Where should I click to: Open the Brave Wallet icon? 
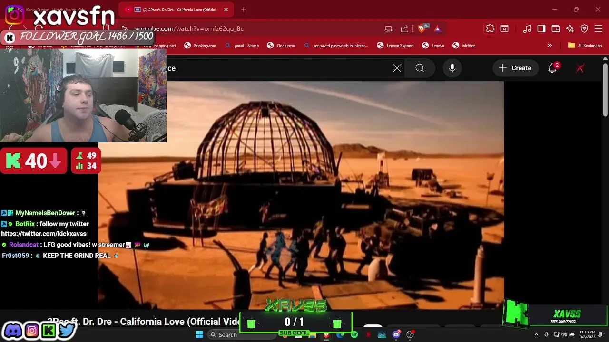556,29
